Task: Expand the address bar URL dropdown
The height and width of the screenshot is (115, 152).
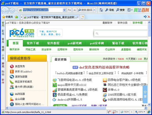Action: (x=64, y=10)
